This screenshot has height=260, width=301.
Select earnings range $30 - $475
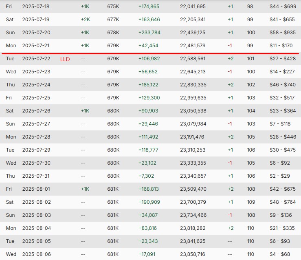pos(283,150)
